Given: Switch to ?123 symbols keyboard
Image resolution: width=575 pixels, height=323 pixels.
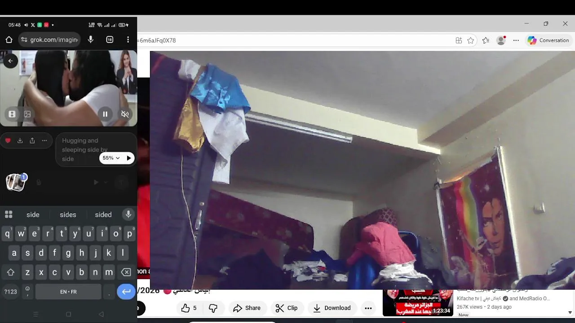Looking at the screenshot, I should [11, 292].
